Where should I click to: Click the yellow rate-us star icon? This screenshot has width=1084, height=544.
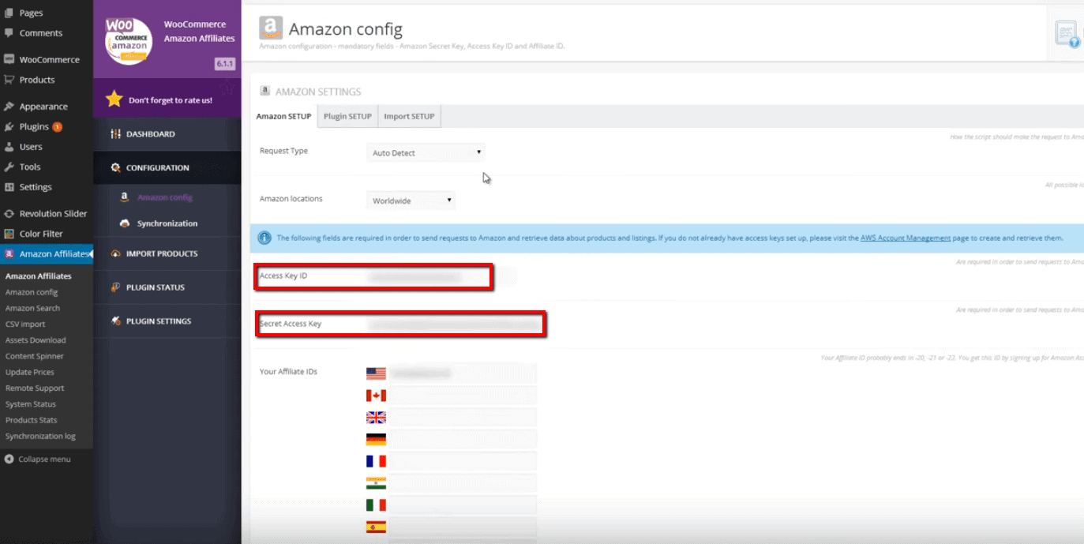point(114,99)
